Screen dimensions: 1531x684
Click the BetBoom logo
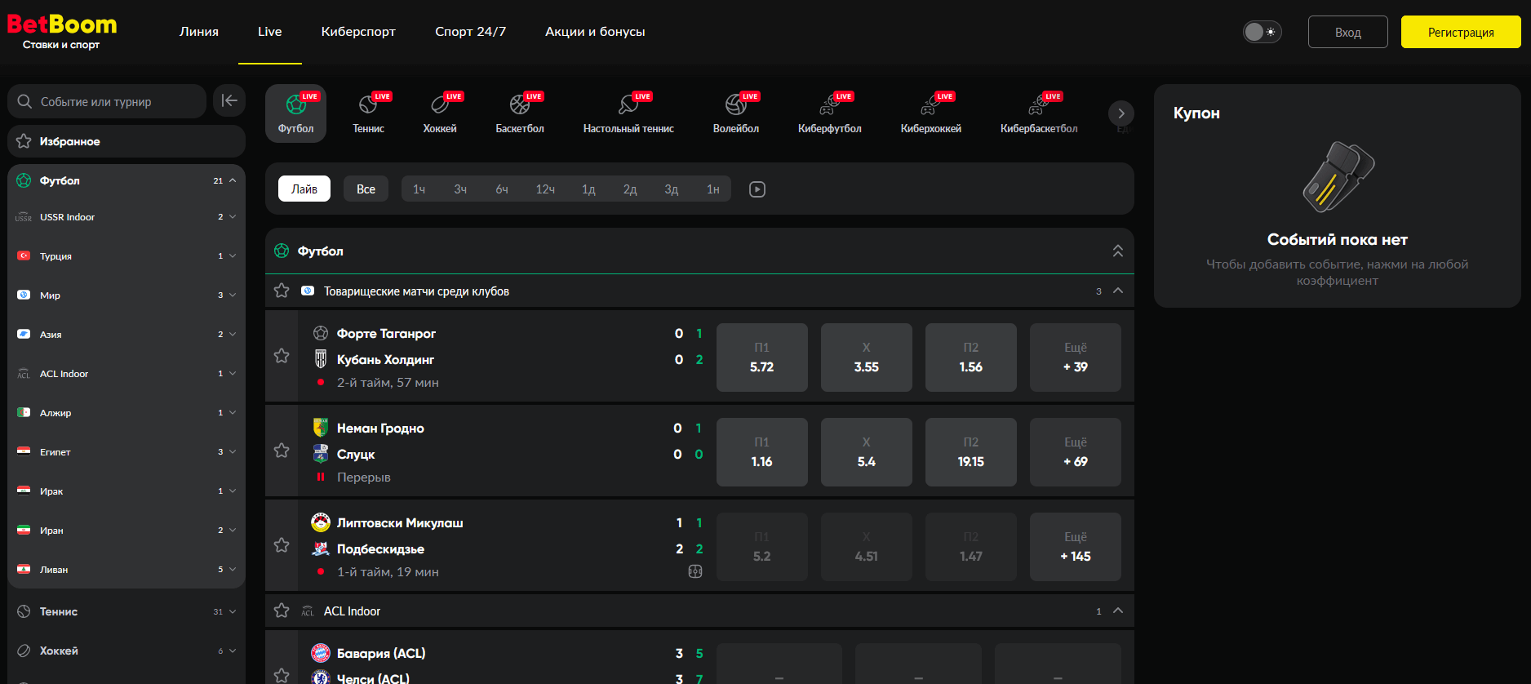click(62, 32)
